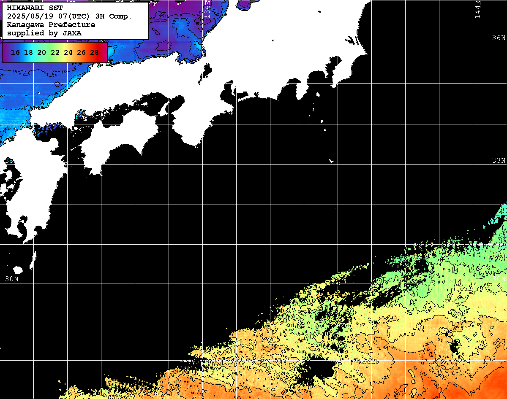Pick the 28 degree red legend value
Viewport: 507px width, 399px height.
click(x=95, y=53)
